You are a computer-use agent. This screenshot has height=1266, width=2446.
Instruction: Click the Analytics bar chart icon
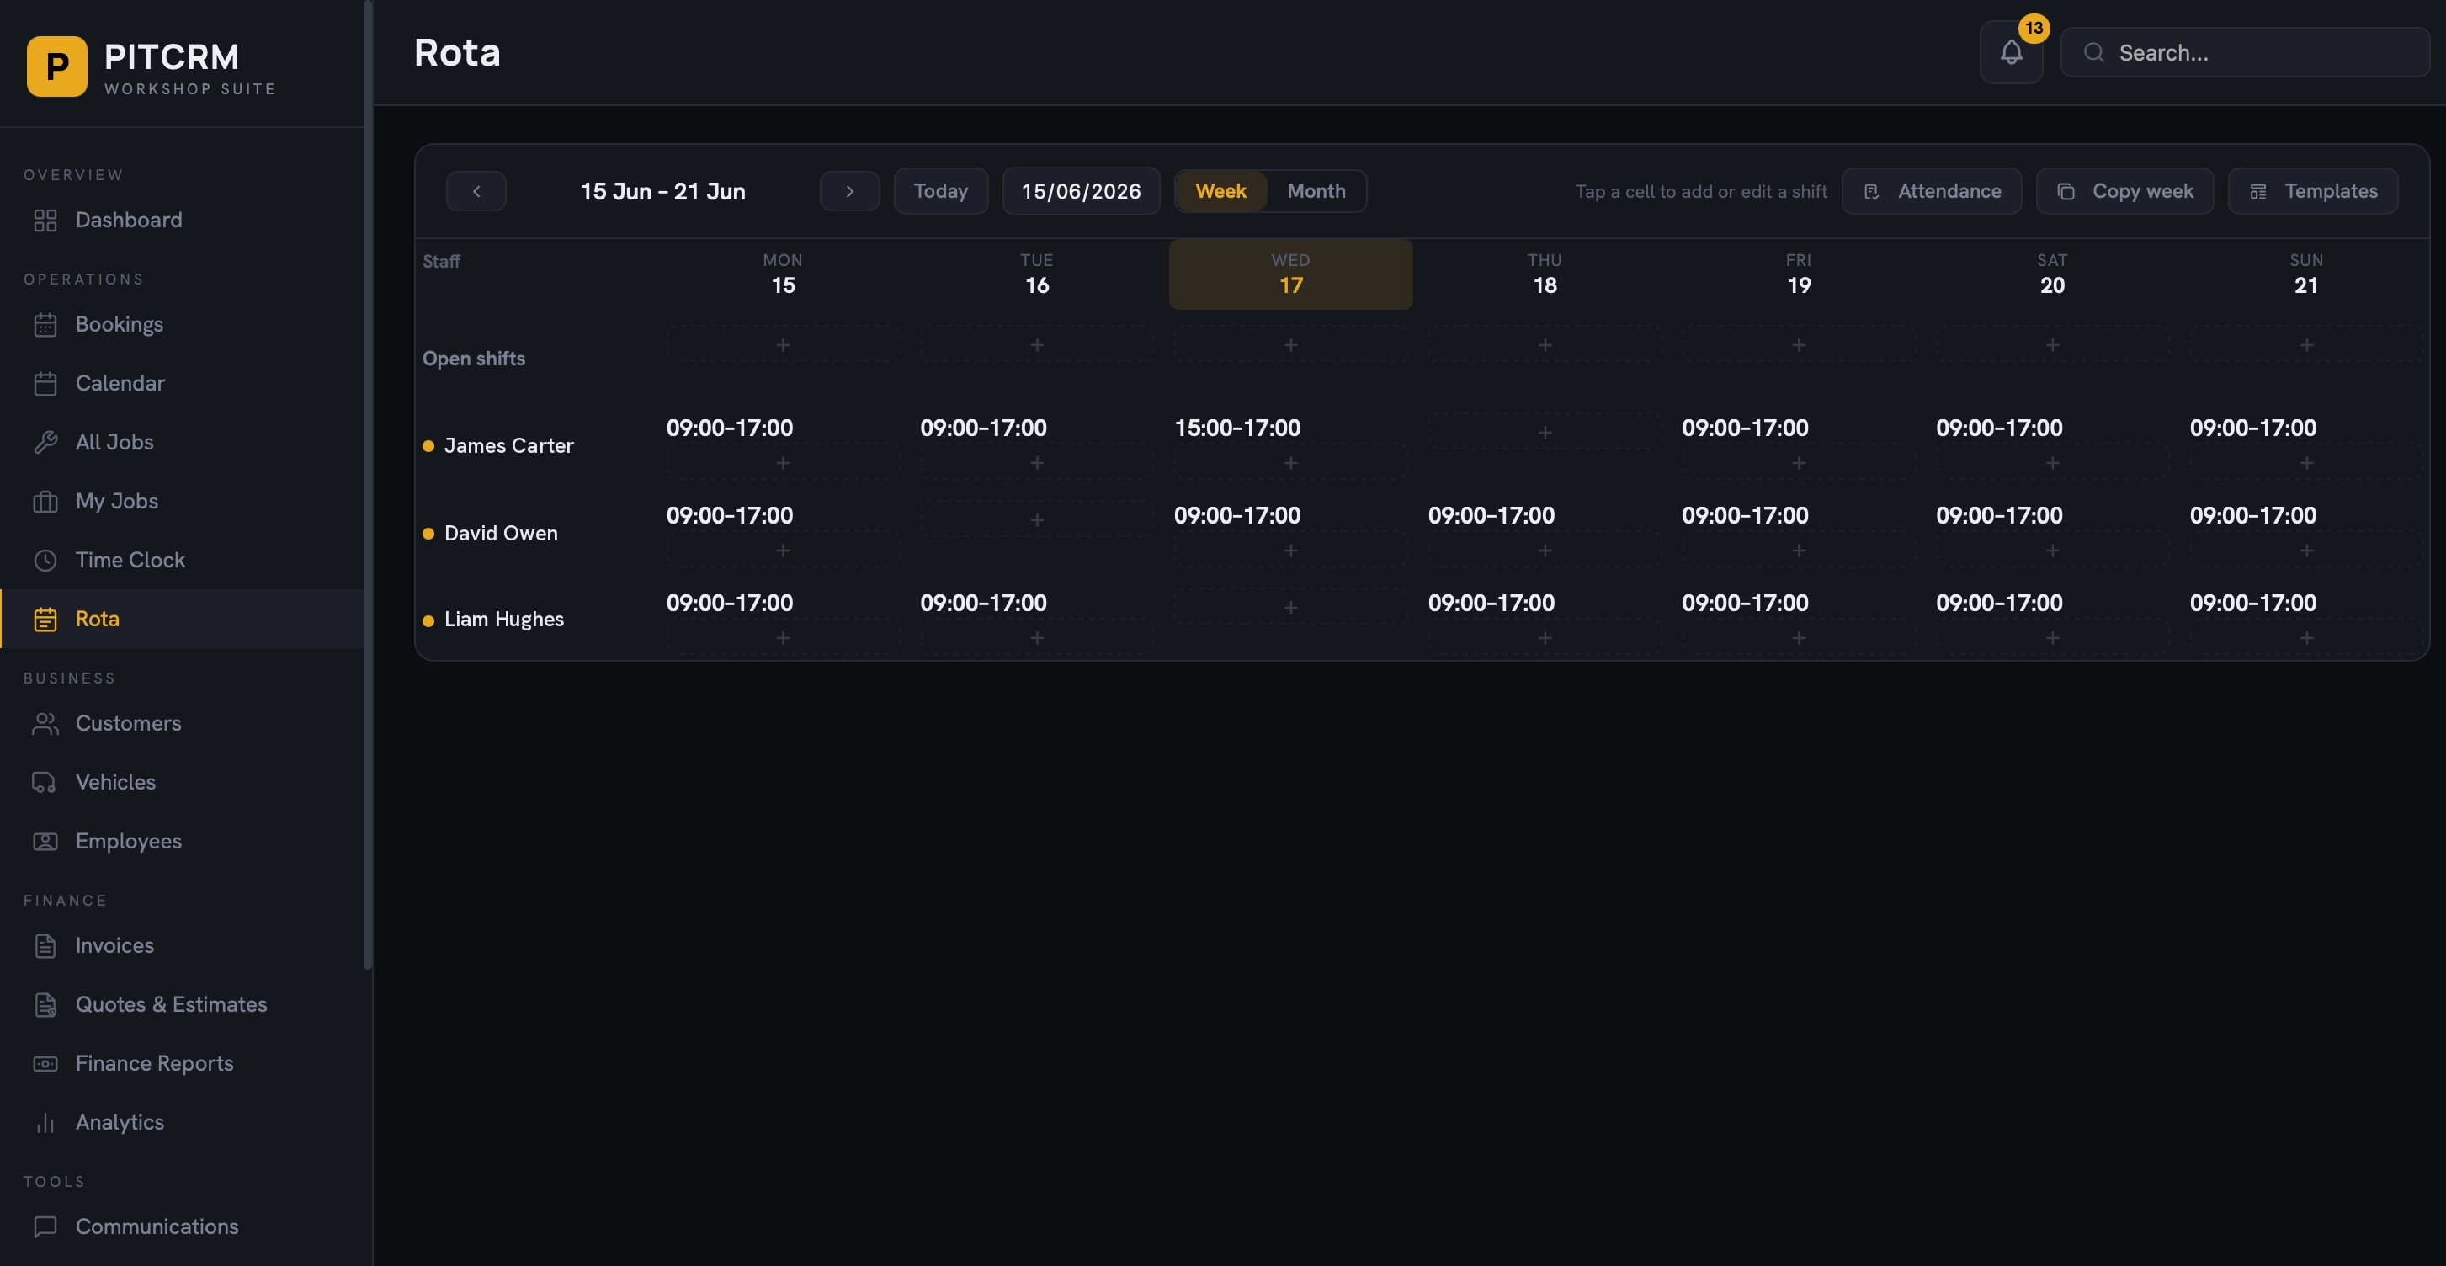pos(45,1123)
